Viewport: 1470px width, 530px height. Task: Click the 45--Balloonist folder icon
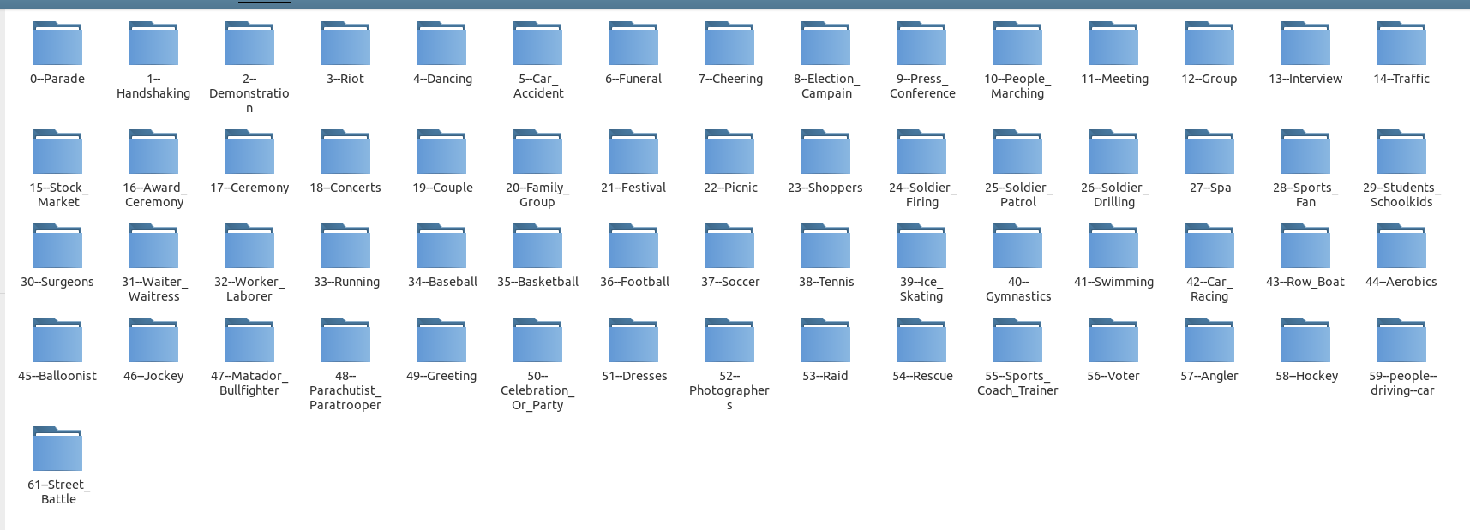[57, 341]
